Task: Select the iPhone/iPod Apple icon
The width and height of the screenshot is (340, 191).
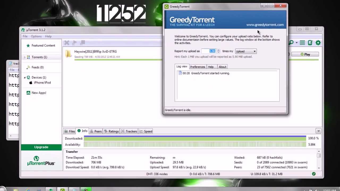Action: click(x=31, y=83)
